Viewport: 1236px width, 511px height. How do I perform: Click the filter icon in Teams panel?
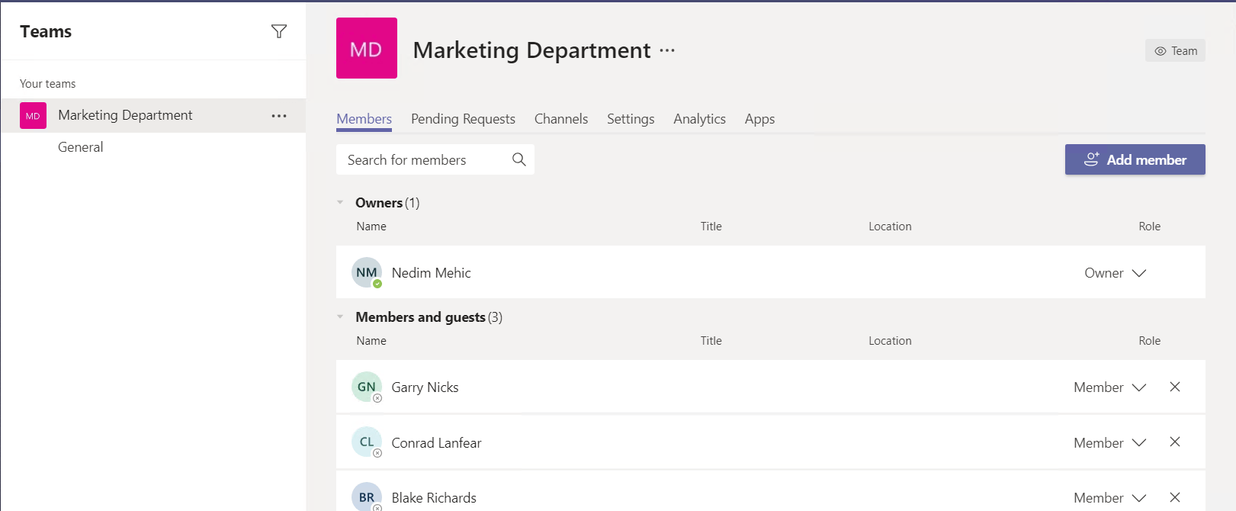click(x=279, y=31)
